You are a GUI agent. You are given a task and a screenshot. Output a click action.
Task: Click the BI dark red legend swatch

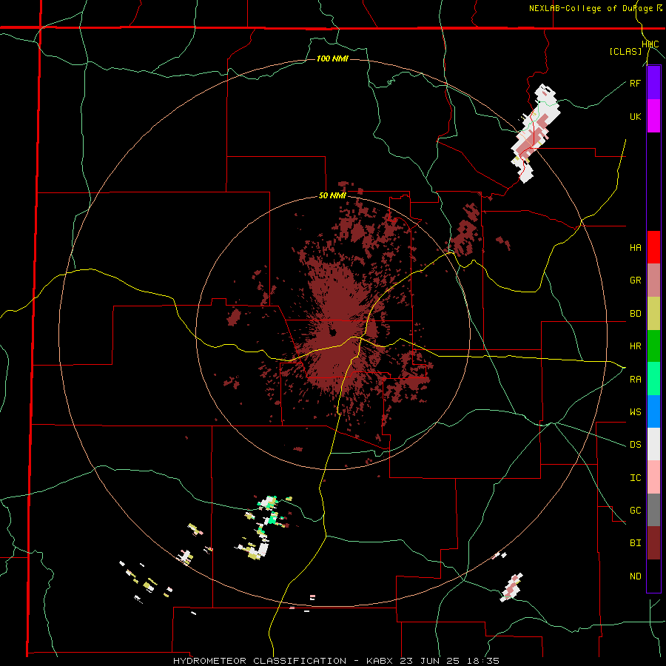click(x=653, y=543)
